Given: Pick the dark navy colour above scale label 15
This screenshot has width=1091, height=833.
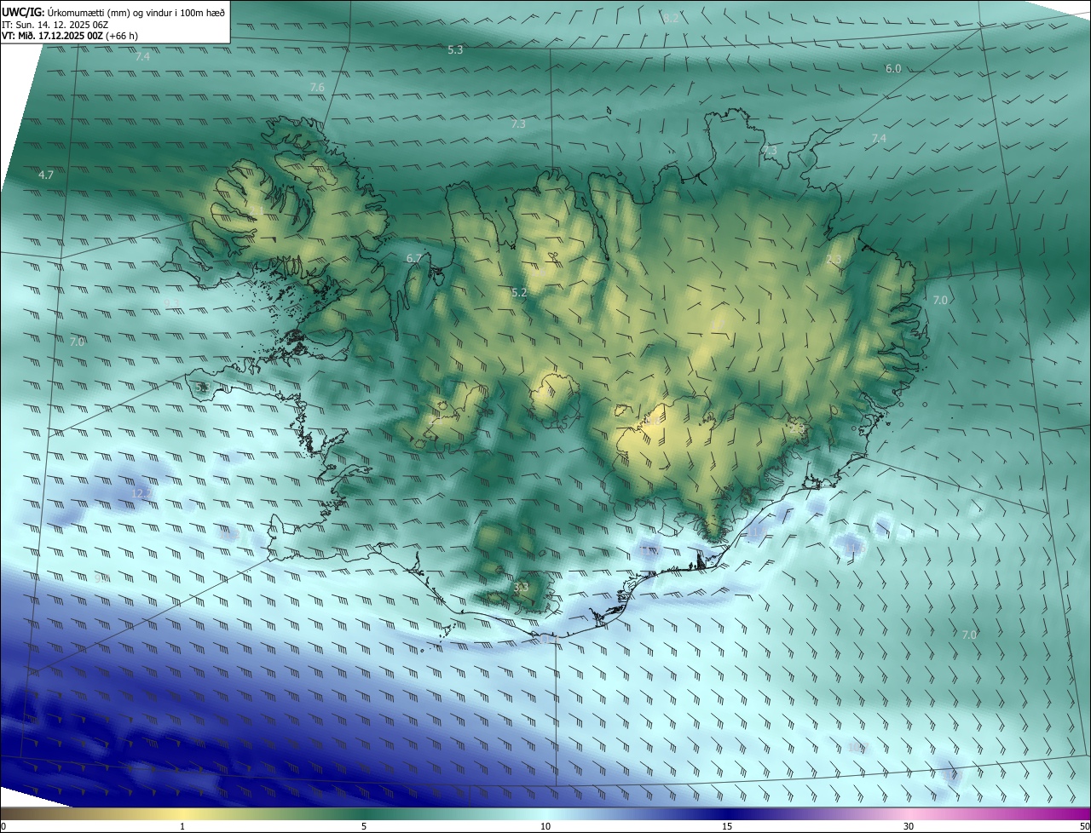Looking at the screenshot, I should click(727, 813).
